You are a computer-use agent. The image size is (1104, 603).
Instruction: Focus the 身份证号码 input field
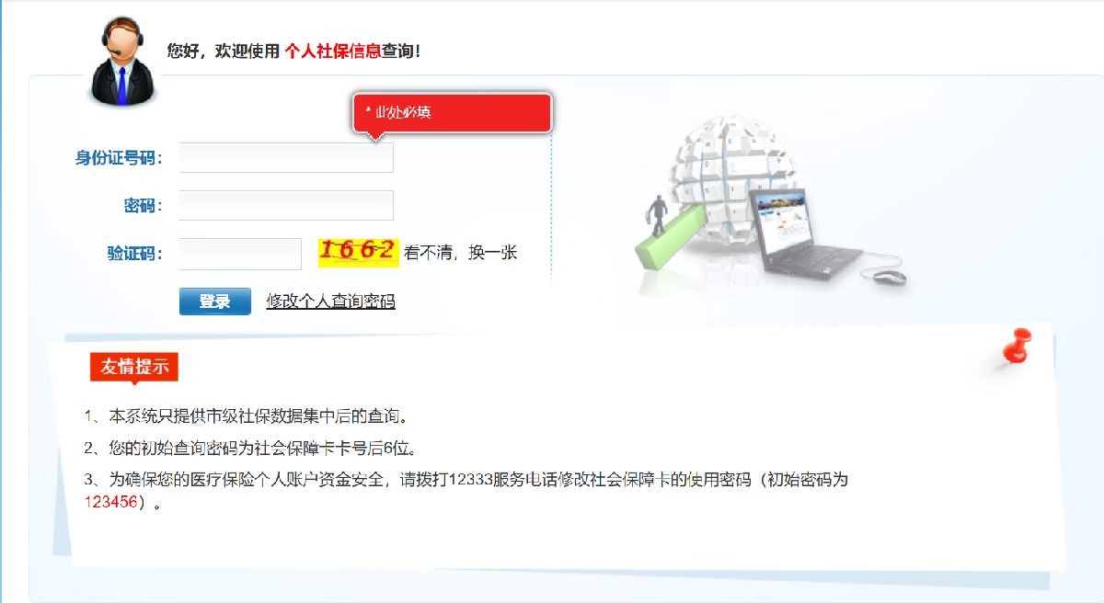click(286, 157)
